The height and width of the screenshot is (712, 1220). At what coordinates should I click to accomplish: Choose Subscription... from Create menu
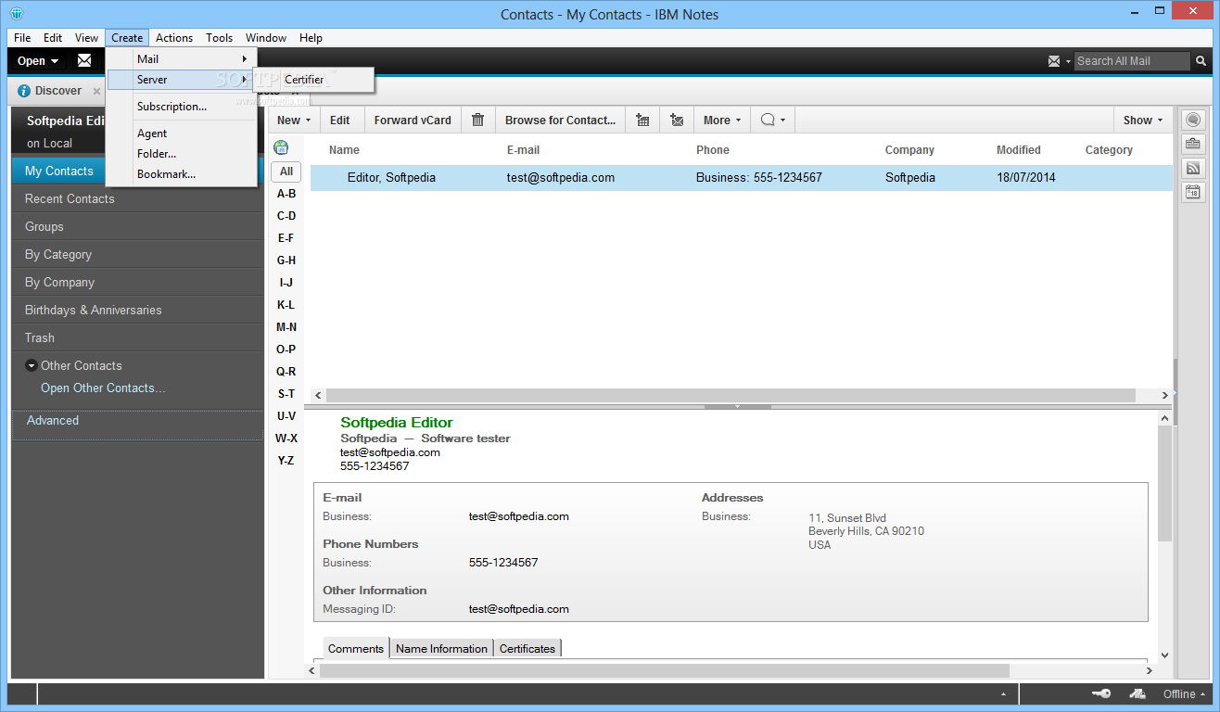(x=181, y=107)
